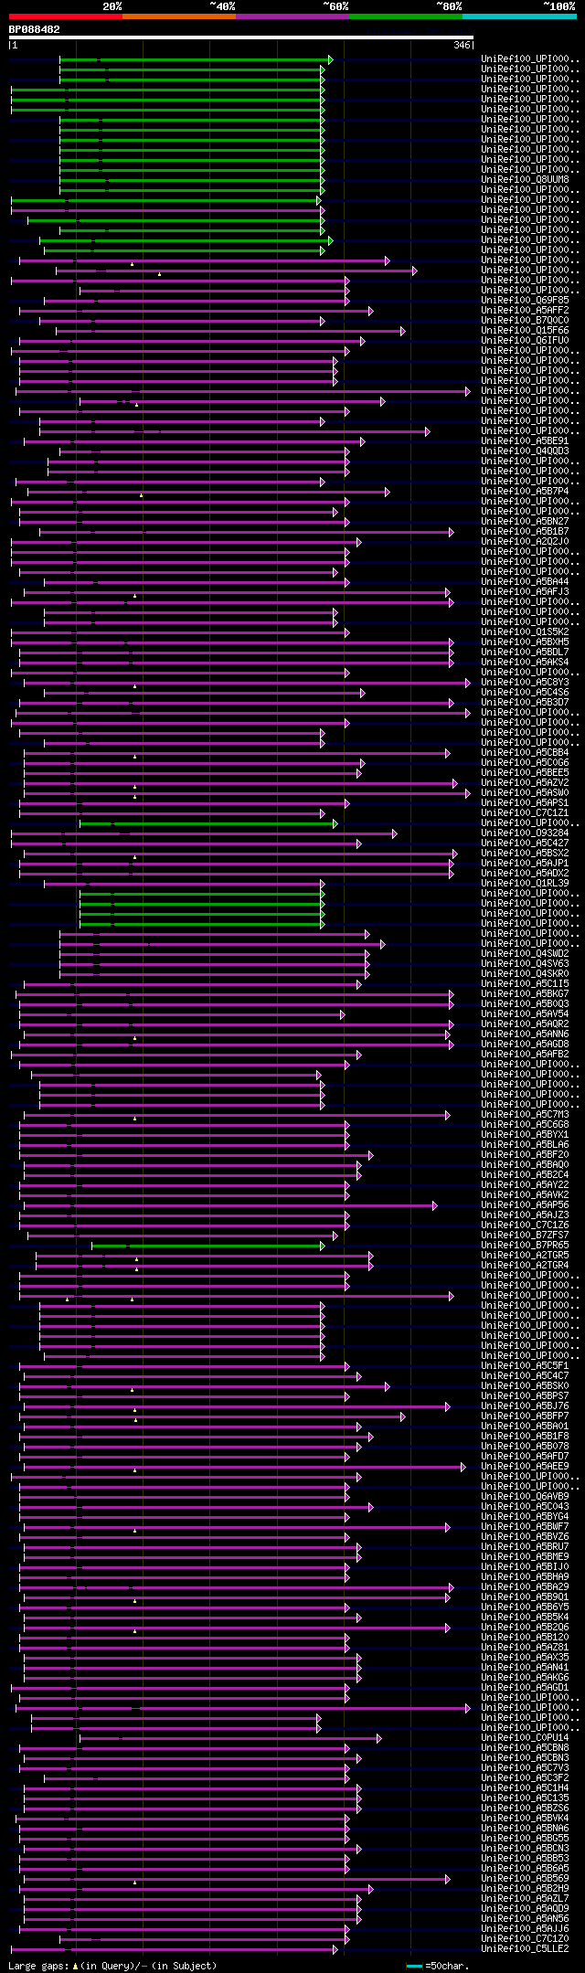
Task: Click the red 20% identity legend bar
Action: tap(66, 16)
